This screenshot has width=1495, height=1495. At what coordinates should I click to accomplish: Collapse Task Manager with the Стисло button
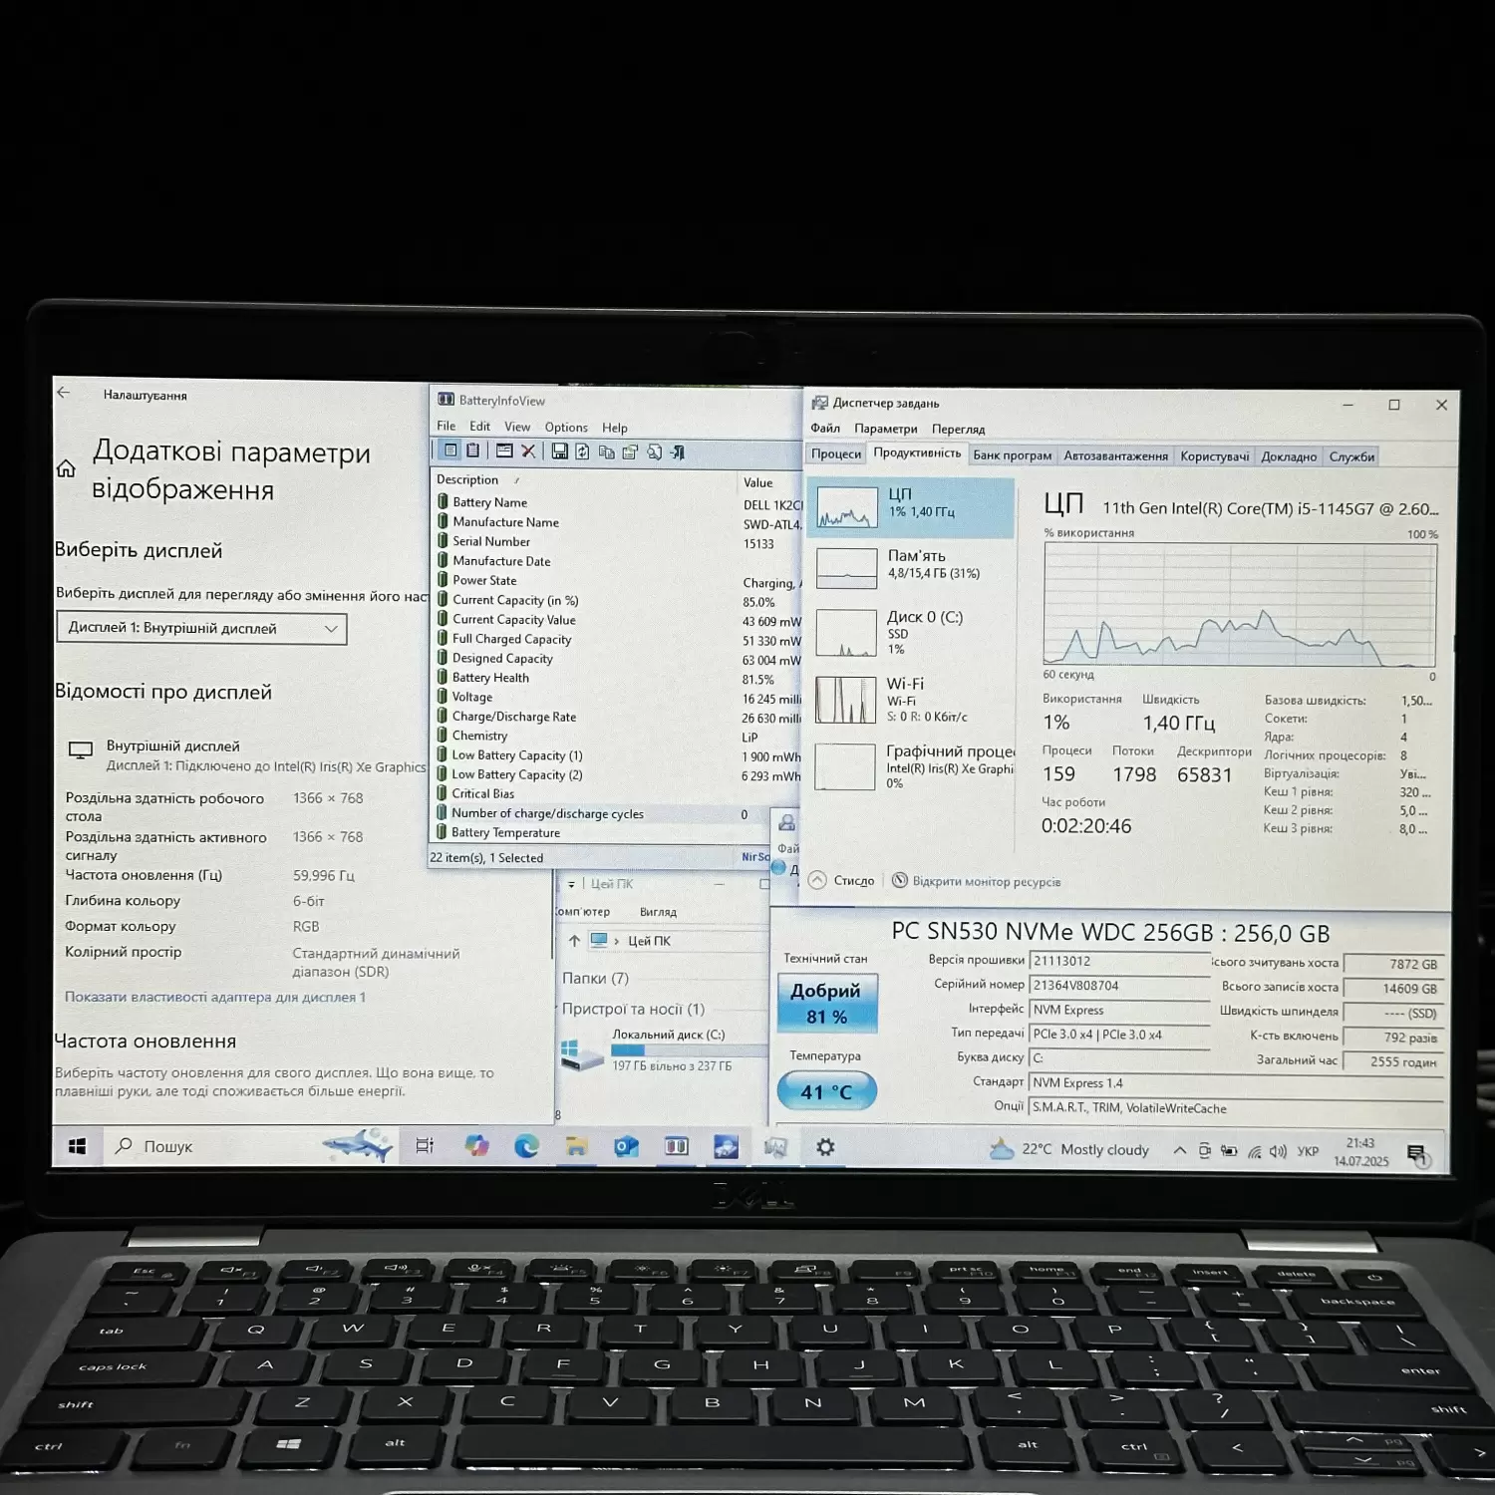842,880
